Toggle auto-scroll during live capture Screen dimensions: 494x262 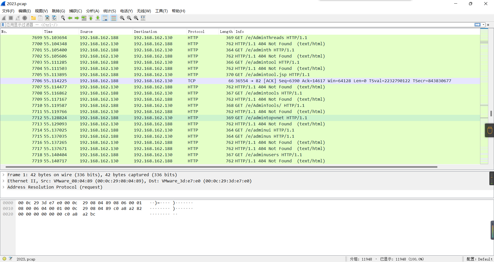[105, 18]
